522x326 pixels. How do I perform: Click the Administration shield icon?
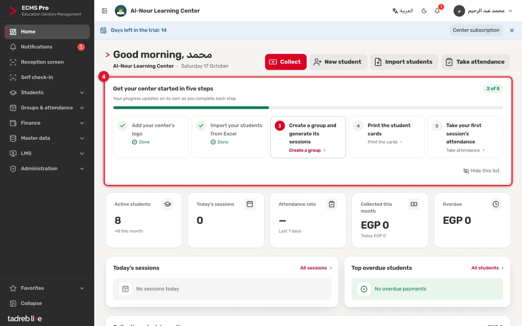pos(13,169)
